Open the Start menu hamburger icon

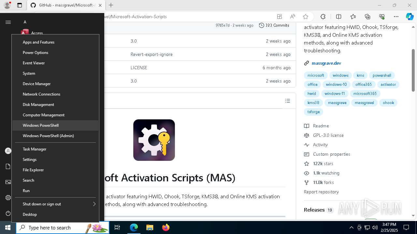click(8, 22)
